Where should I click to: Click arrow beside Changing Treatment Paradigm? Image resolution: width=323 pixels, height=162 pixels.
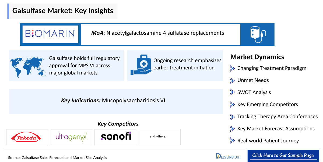click(x=232, y=68)
